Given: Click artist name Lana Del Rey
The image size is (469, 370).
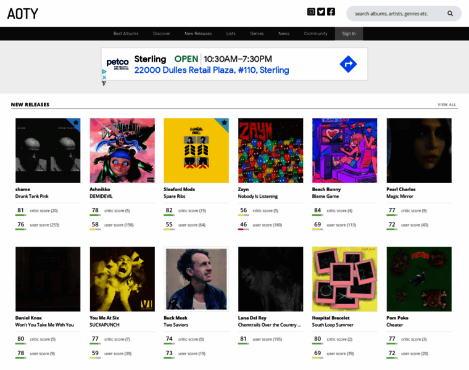Looking at the screenshot, I should point(252,318).
